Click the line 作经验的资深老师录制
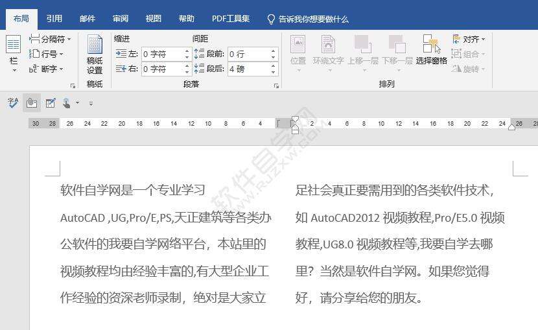The image size is (538, 330). 163,298
